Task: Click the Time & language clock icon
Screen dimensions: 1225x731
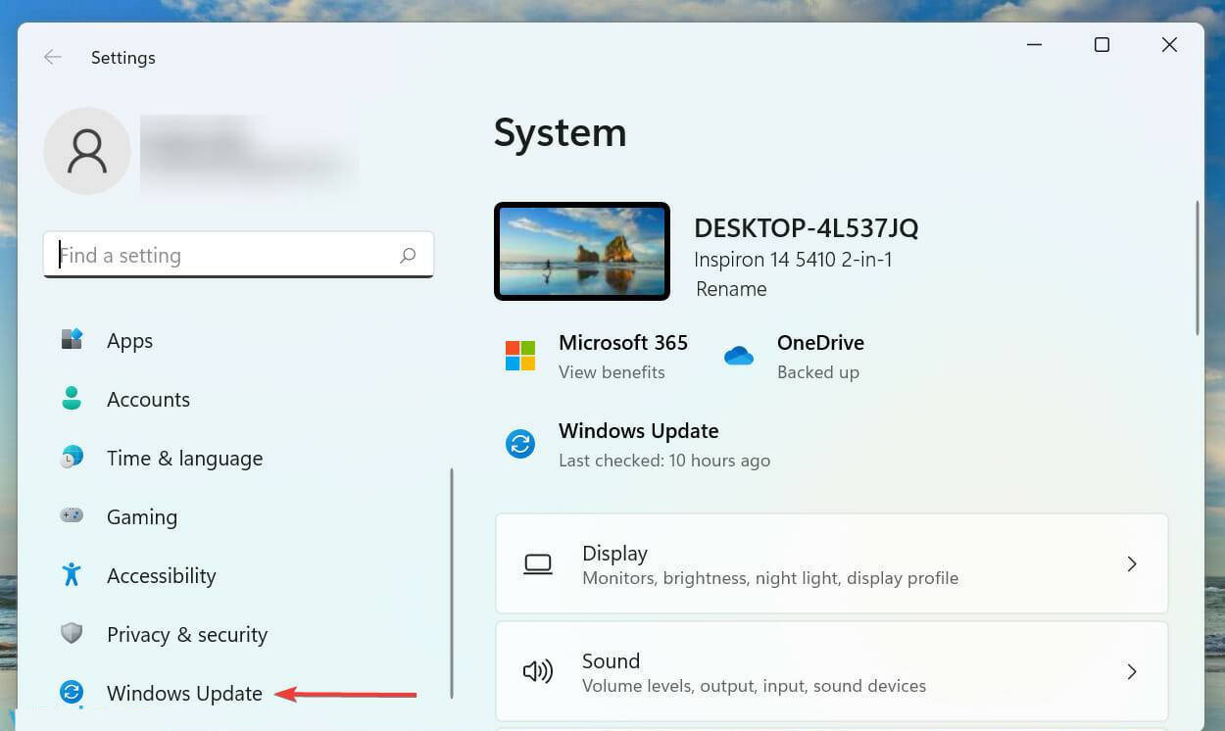Action: 72,458
